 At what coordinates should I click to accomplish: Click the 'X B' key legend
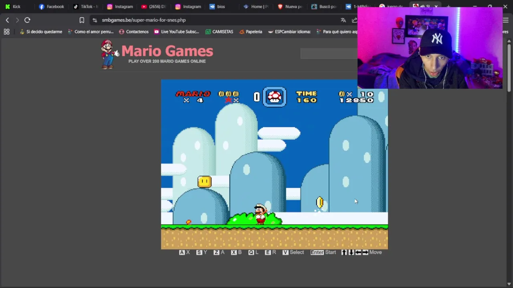[236, 252]
